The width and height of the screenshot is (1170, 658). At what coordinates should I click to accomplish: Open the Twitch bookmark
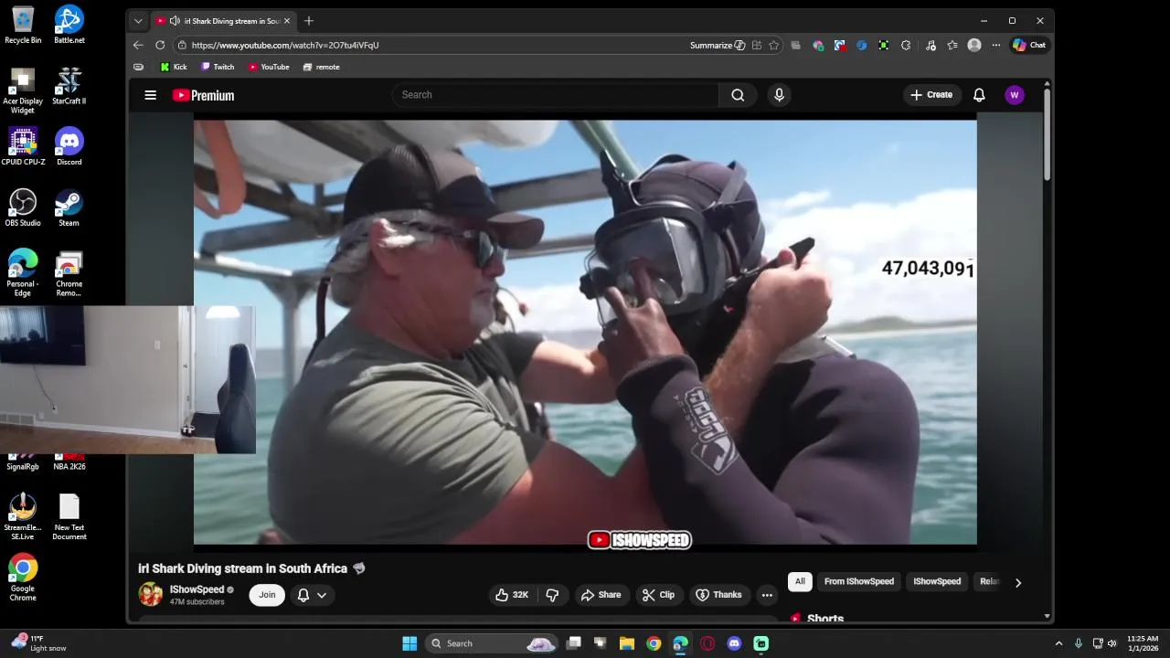pos(218,67)
